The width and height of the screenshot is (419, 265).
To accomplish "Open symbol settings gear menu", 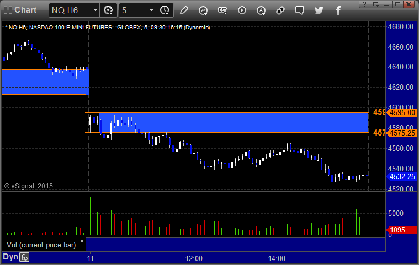I will coord(108,10).
